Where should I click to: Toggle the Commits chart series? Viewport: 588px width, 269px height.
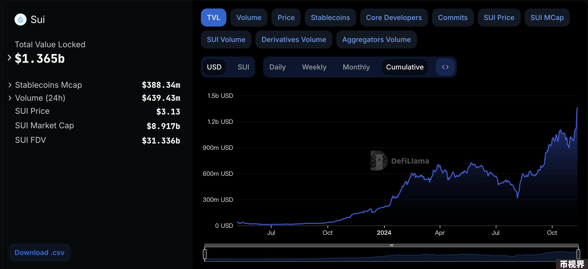tap(453, 17)
